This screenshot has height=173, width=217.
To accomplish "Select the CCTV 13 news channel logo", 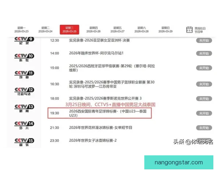I will click(x=24, y=108).
